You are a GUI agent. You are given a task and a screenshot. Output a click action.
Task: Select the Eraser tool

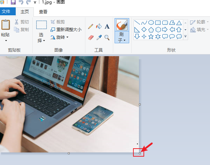click(91, 37)
